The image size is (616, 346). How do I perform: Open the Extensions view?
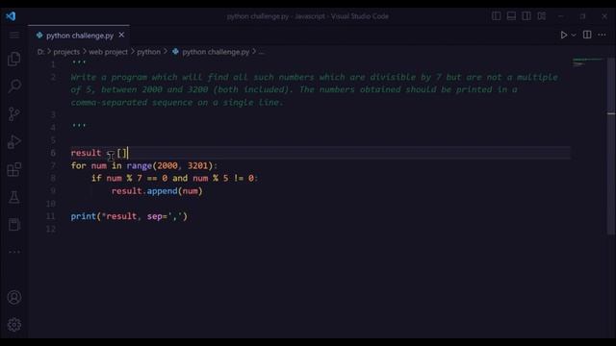pos(14,170)
